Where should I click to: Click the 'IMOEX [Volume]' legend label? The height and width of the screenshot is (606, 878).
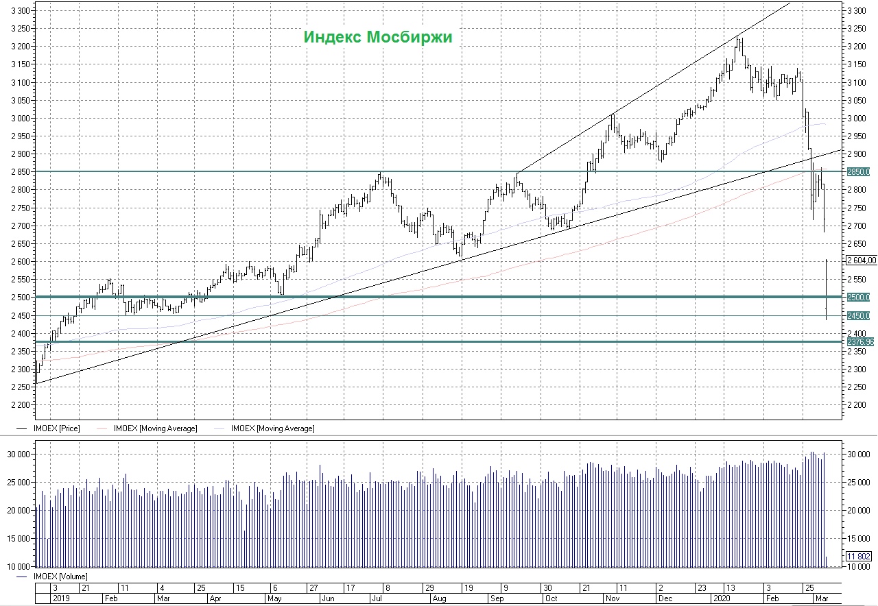(61, 577)
